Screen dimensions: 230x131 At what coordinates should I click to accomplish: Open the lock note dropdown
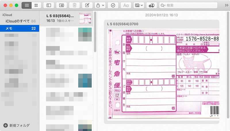point(100,5)
